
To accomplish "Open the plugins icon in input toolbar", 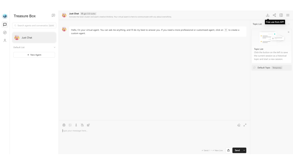I will (x=88, y=125).
